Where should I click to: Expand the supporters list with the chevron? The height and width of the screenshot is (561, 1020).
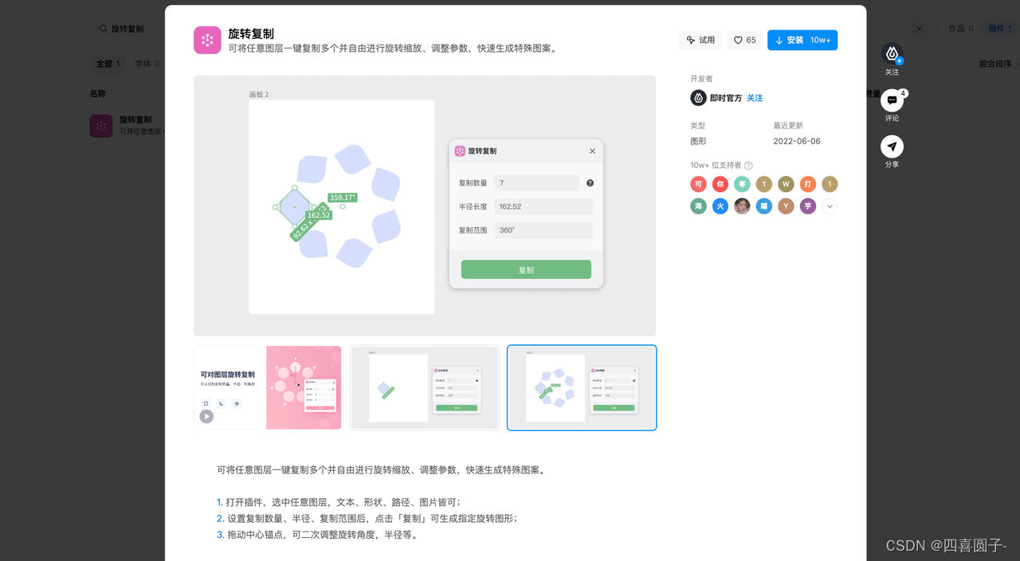click(830, 206)
